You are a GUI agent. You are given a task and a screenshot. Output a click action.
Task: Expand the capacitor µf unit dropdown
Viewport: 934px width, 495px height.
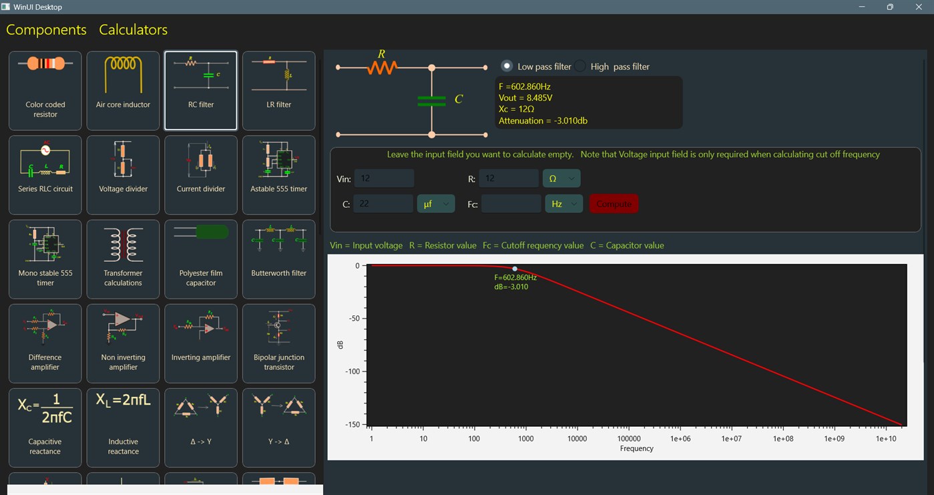click(436, 204)
